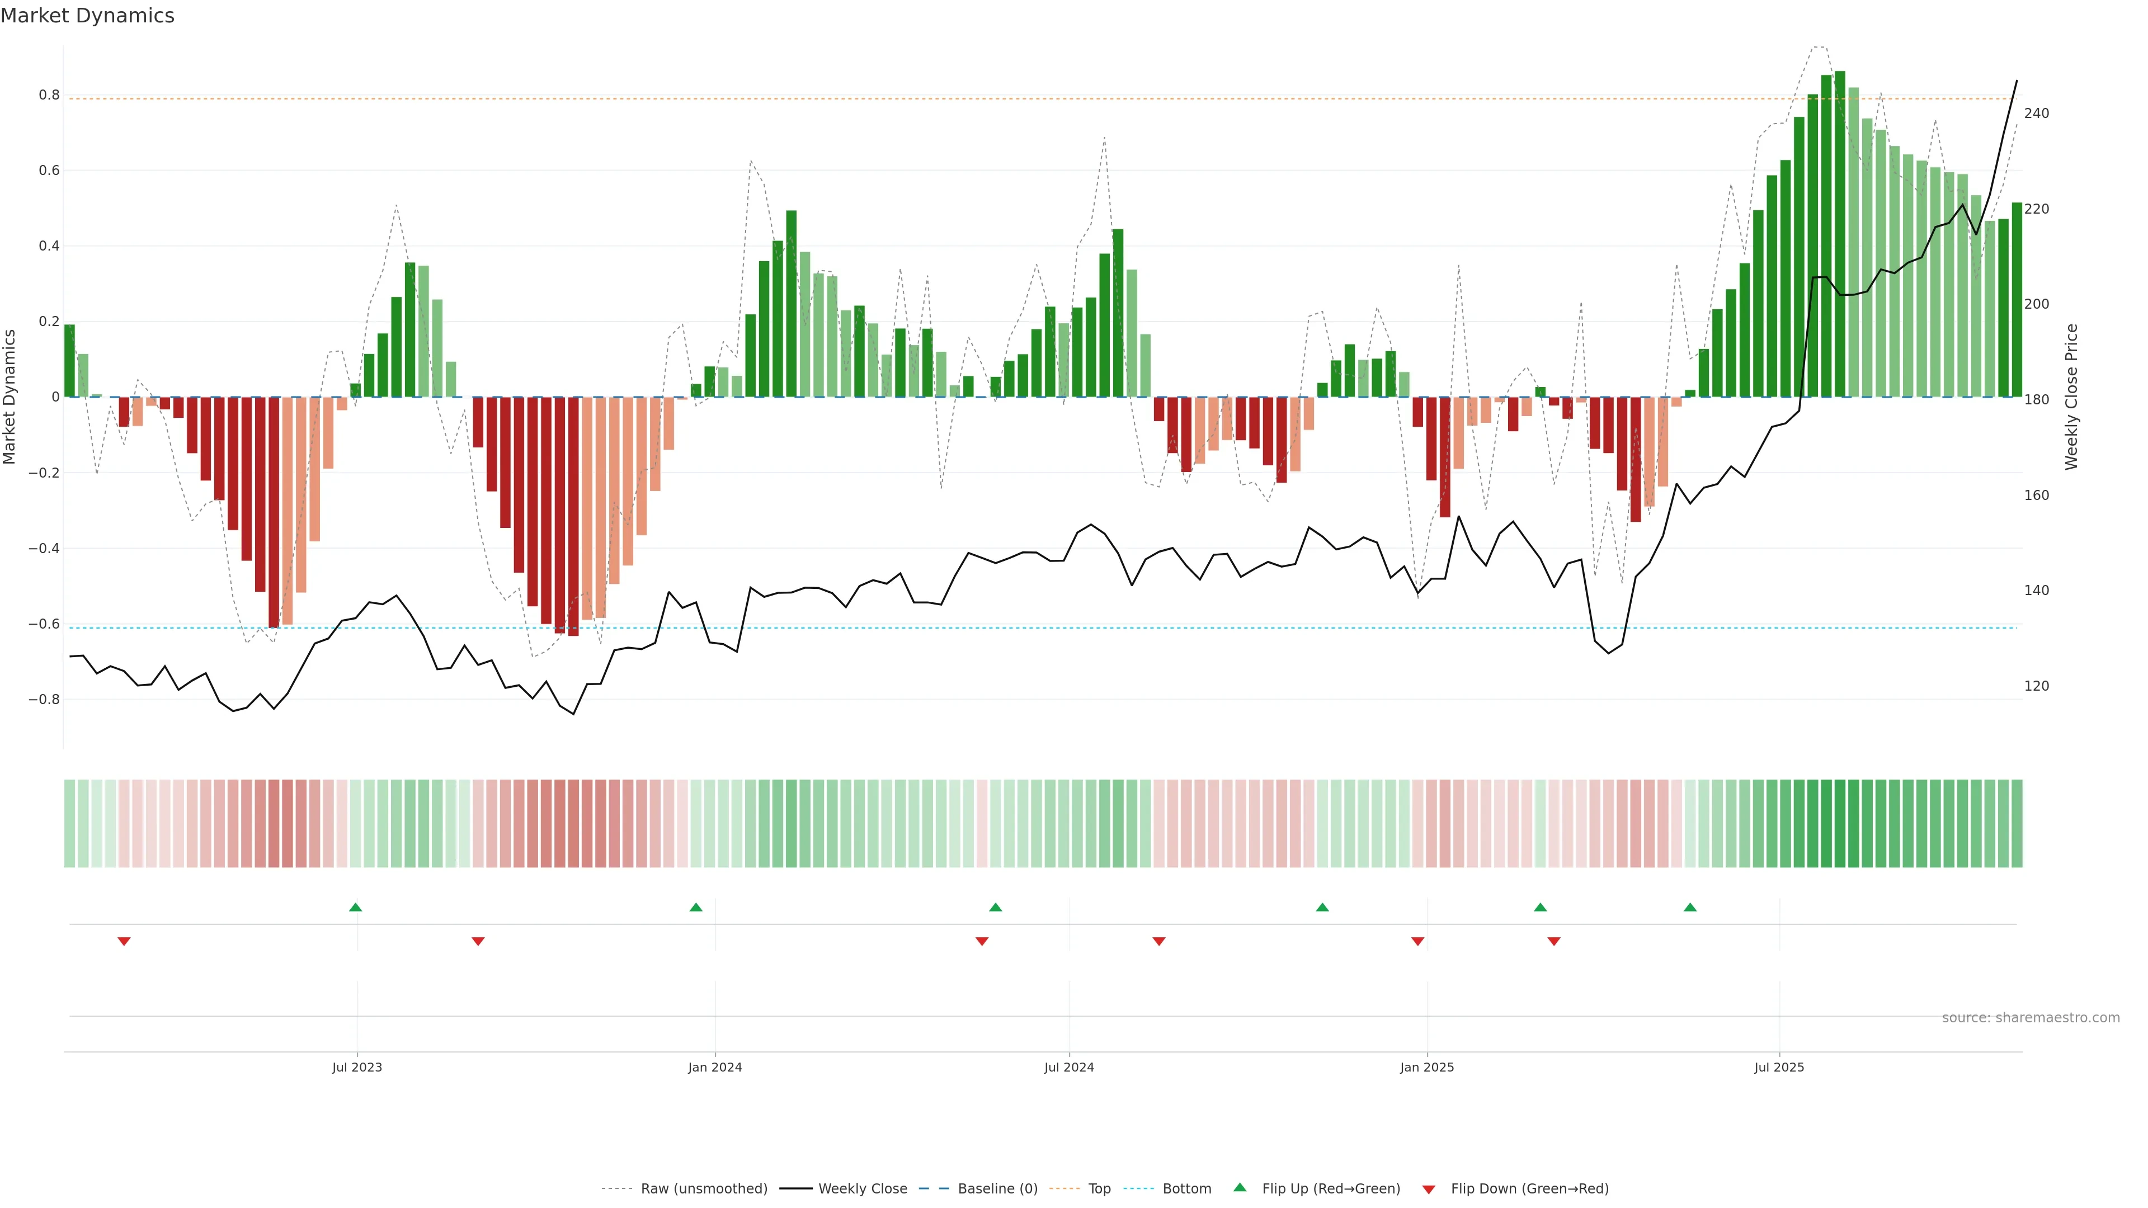Click the Jul 2025 axis label
The height and width of the screenshot is (1208, 2148).
click(x=1779, y=1067)
